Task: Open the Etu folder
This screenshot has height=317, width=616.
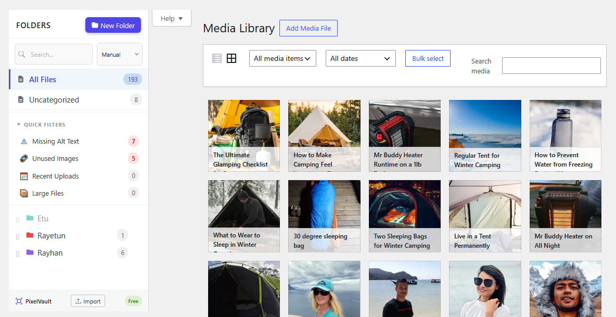Action: click(43, 219)
